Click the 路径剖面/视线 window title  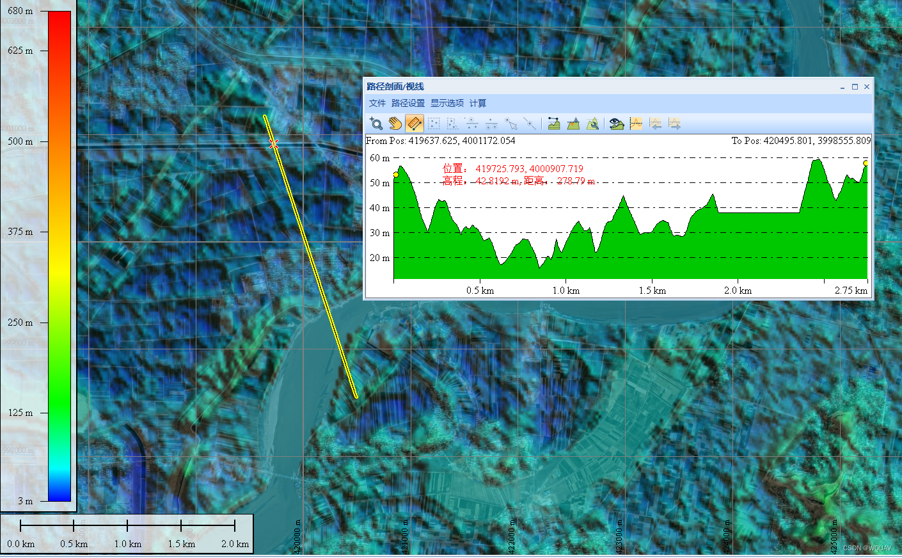[395, 86]
